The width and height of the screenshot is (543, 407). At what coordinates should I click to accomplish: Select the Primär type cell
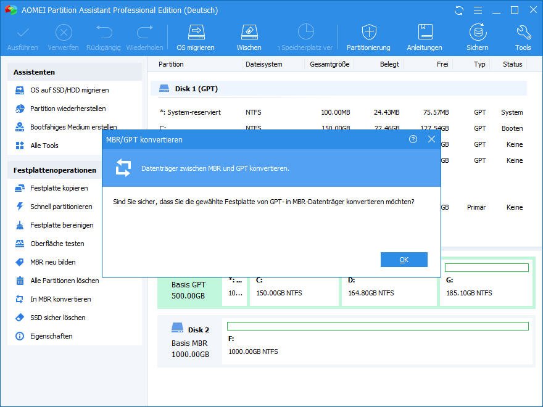click(476, 207)
